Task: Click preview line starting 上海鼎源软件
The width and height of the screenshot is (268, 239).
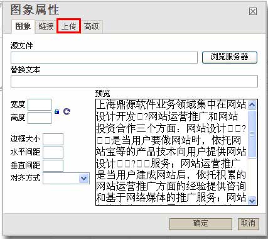Action: 171,105
